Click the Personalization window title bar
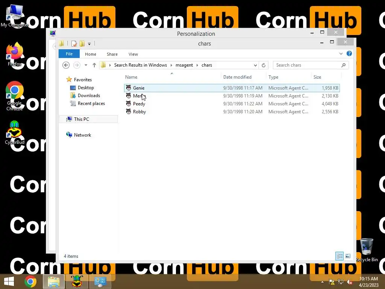Image resolution: width=385 pixels, height=289 pixels. [196, 33]
